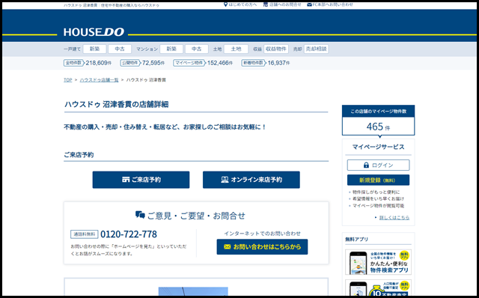Click the 通話料無料 label
479x298 pixels.
click(x=85, y=234)
